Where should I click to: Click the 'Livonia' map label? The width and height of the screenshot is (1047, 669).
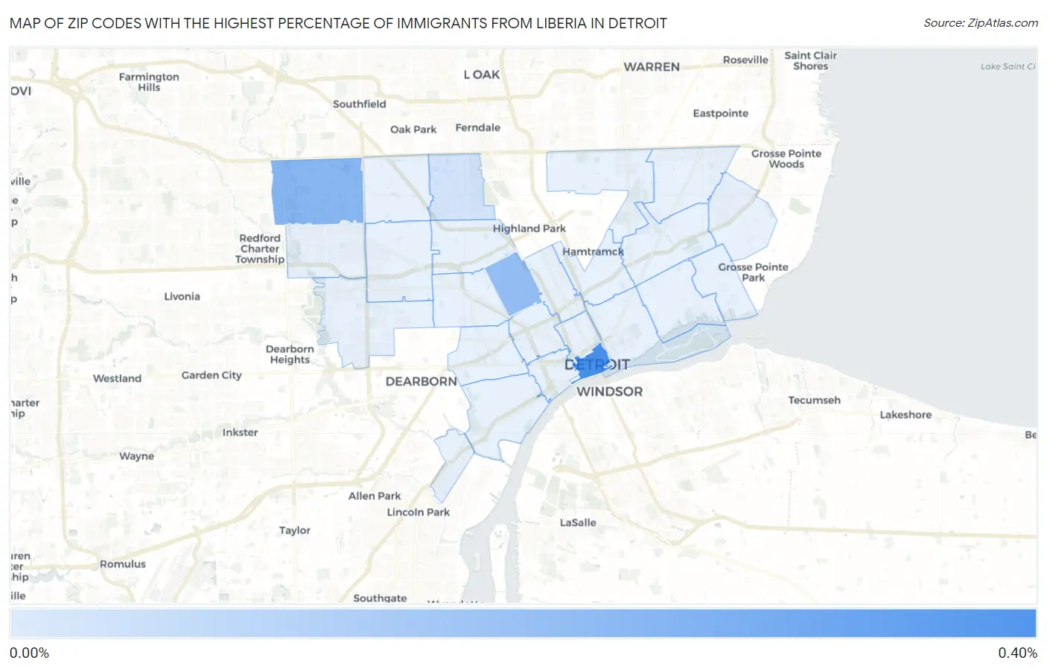tap(182, 296)
